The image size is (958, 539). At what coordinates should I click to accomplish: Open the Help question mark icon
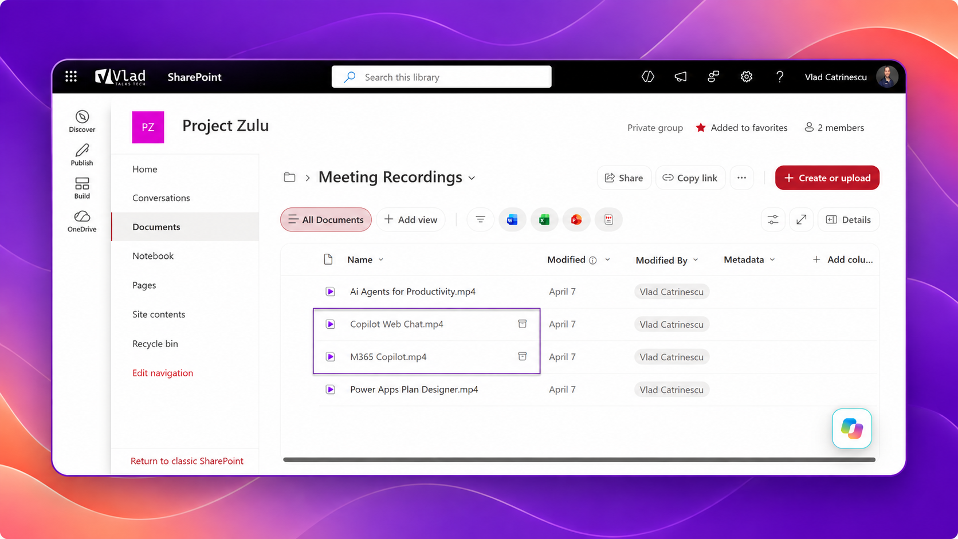pyautogui.click(x=779, y=77)
